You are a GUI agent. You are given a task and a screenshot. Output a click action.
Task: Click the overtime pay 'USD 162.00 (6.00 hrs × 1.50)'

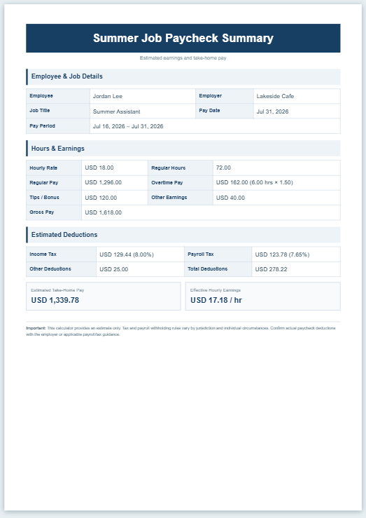tap(254, 182)
